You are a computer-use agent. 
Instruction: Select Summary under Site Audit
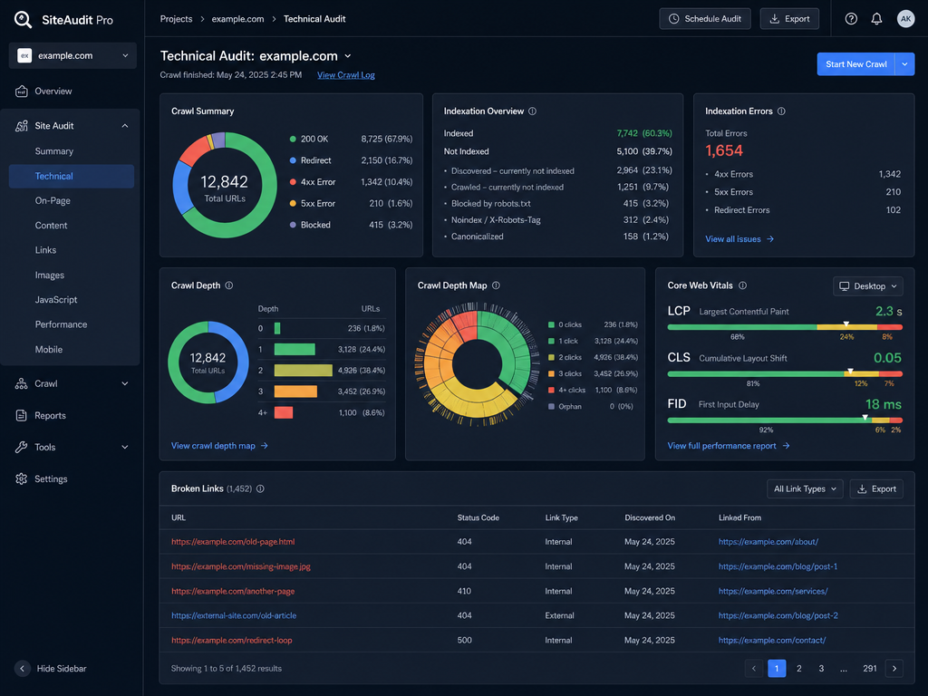(53, 151)
